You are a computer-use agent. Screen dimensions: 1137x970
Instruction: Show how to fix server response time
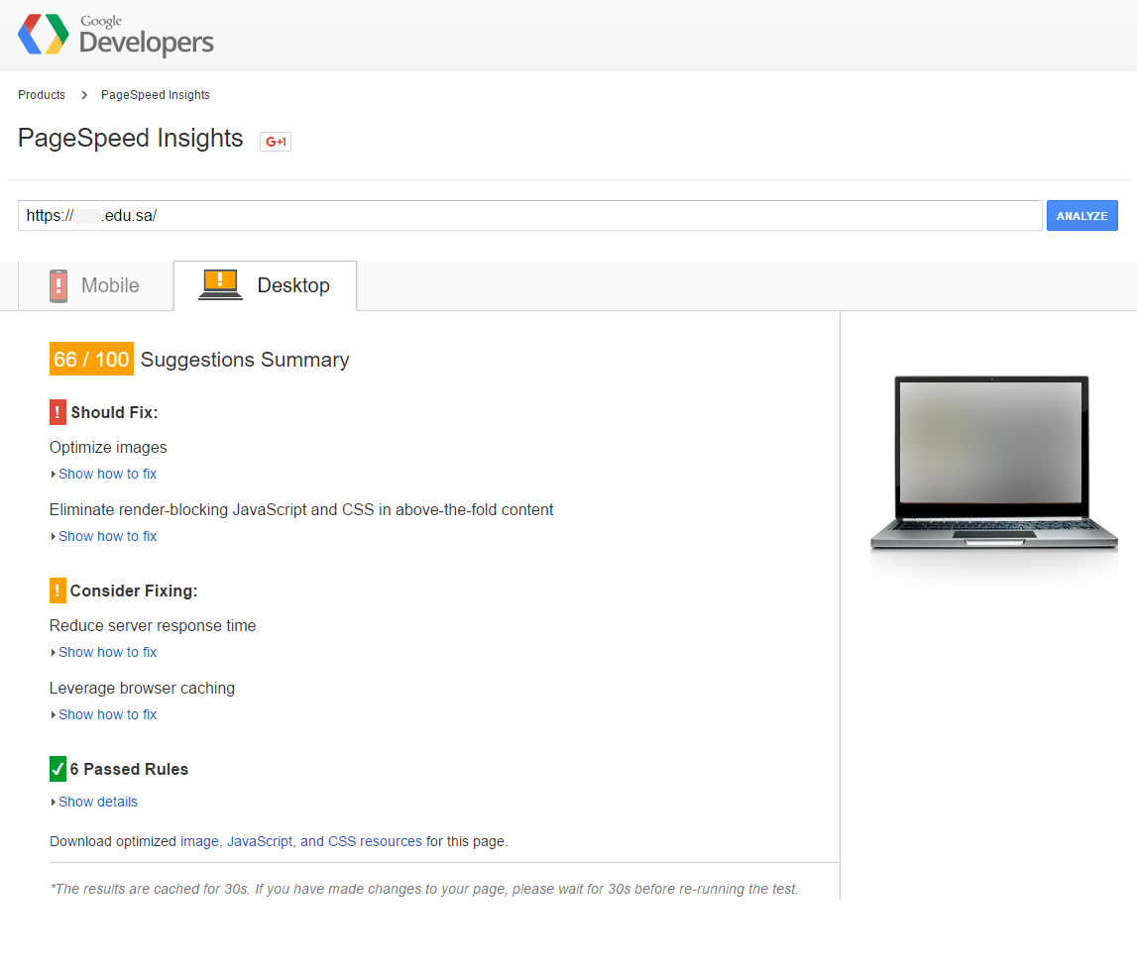click(107, 652)
